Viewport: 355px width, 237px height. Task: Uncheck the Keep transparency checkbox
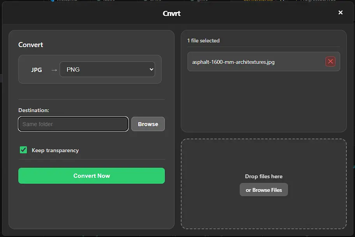pyautogui.click(x=23, y=150)
